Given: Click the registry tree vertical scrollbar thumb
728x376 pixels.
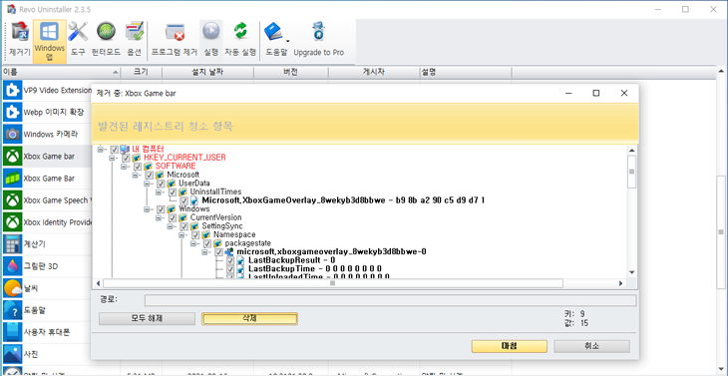Looking at the screenshot, I should click(631, 172).
